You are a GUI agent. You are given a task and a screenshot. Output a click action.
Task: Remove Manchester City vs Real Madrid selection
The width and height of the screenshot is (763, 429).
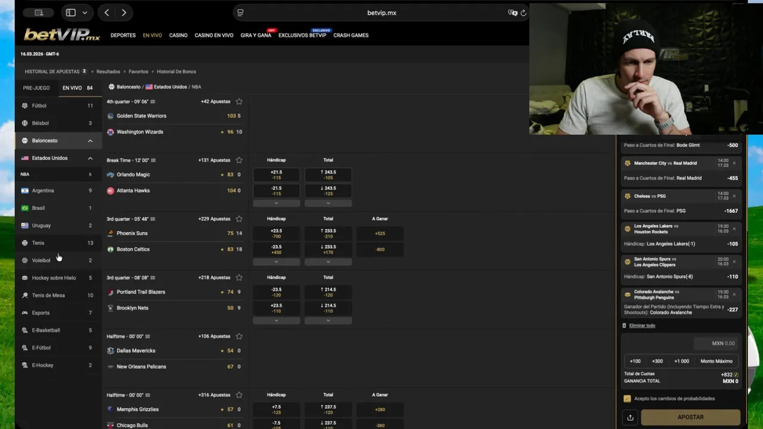734,163
